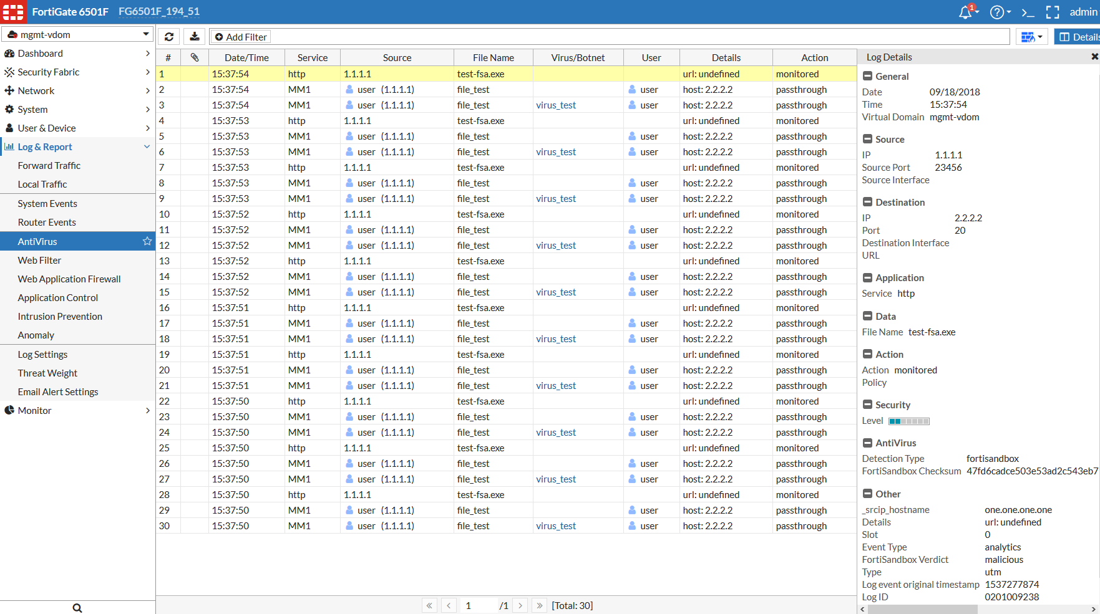The width and height of the screenshot is (1100, 614).
Task: Open Local Traffic logs
Action: pos(42,185)
